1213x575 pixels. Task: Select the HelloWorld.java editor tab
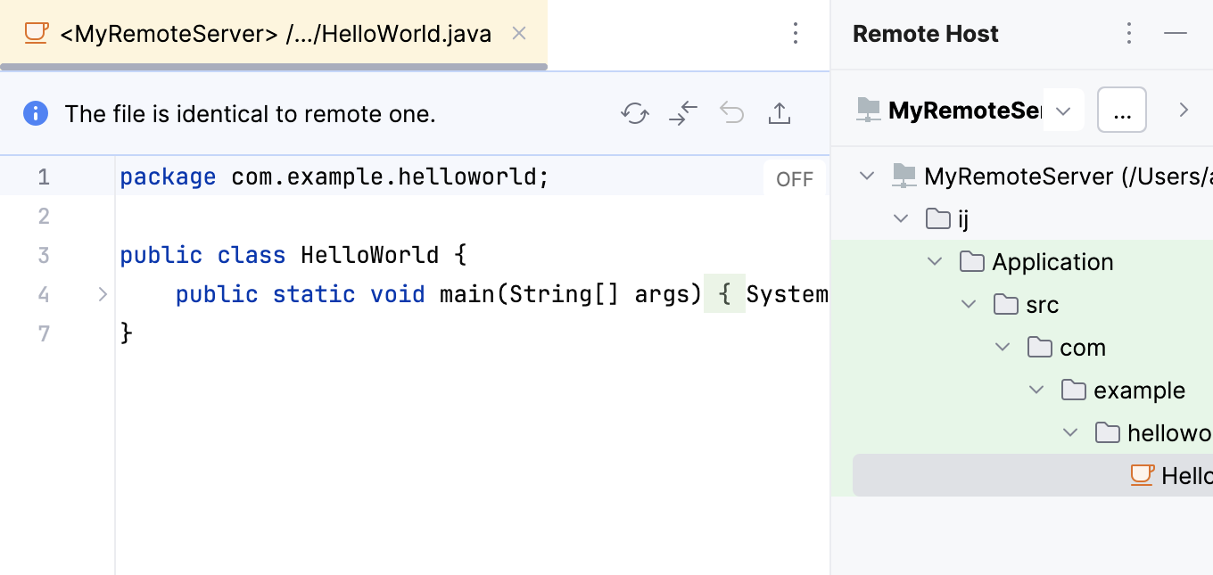[x=268, y=33]
